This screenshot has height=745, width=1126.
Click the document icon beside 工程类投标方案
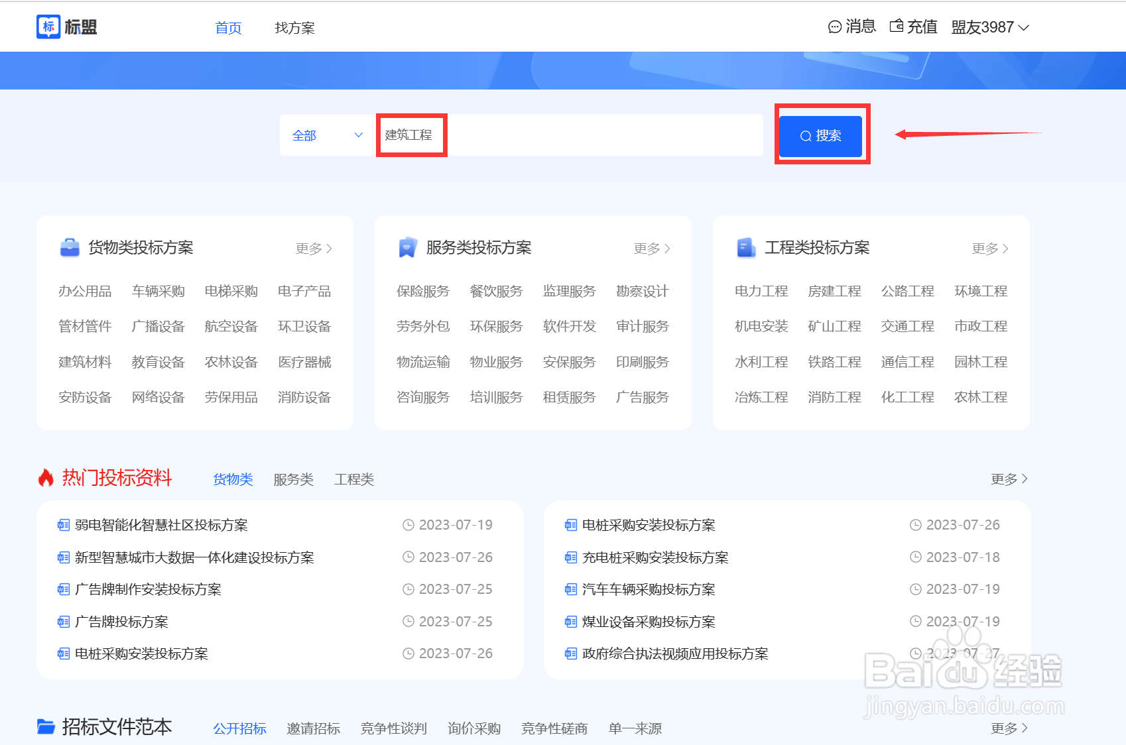(x=745, y=246)
